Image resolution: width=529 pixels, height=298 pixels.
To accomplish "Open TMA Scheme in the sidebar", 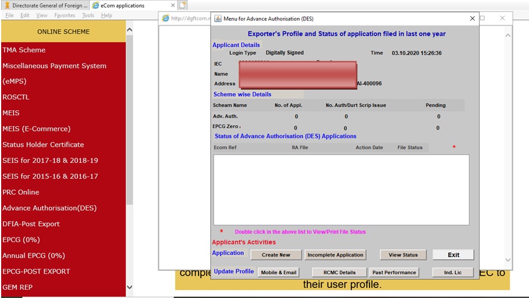I will click(24, 50).
